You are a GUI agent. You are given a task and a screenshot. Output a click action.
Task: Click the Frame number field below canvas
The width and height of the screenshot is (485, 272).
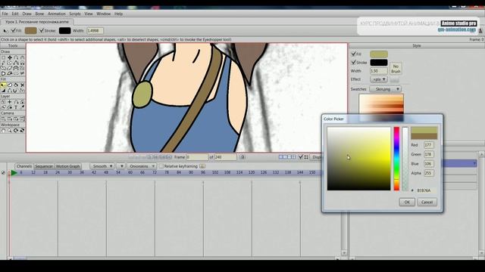click(197, 157)
